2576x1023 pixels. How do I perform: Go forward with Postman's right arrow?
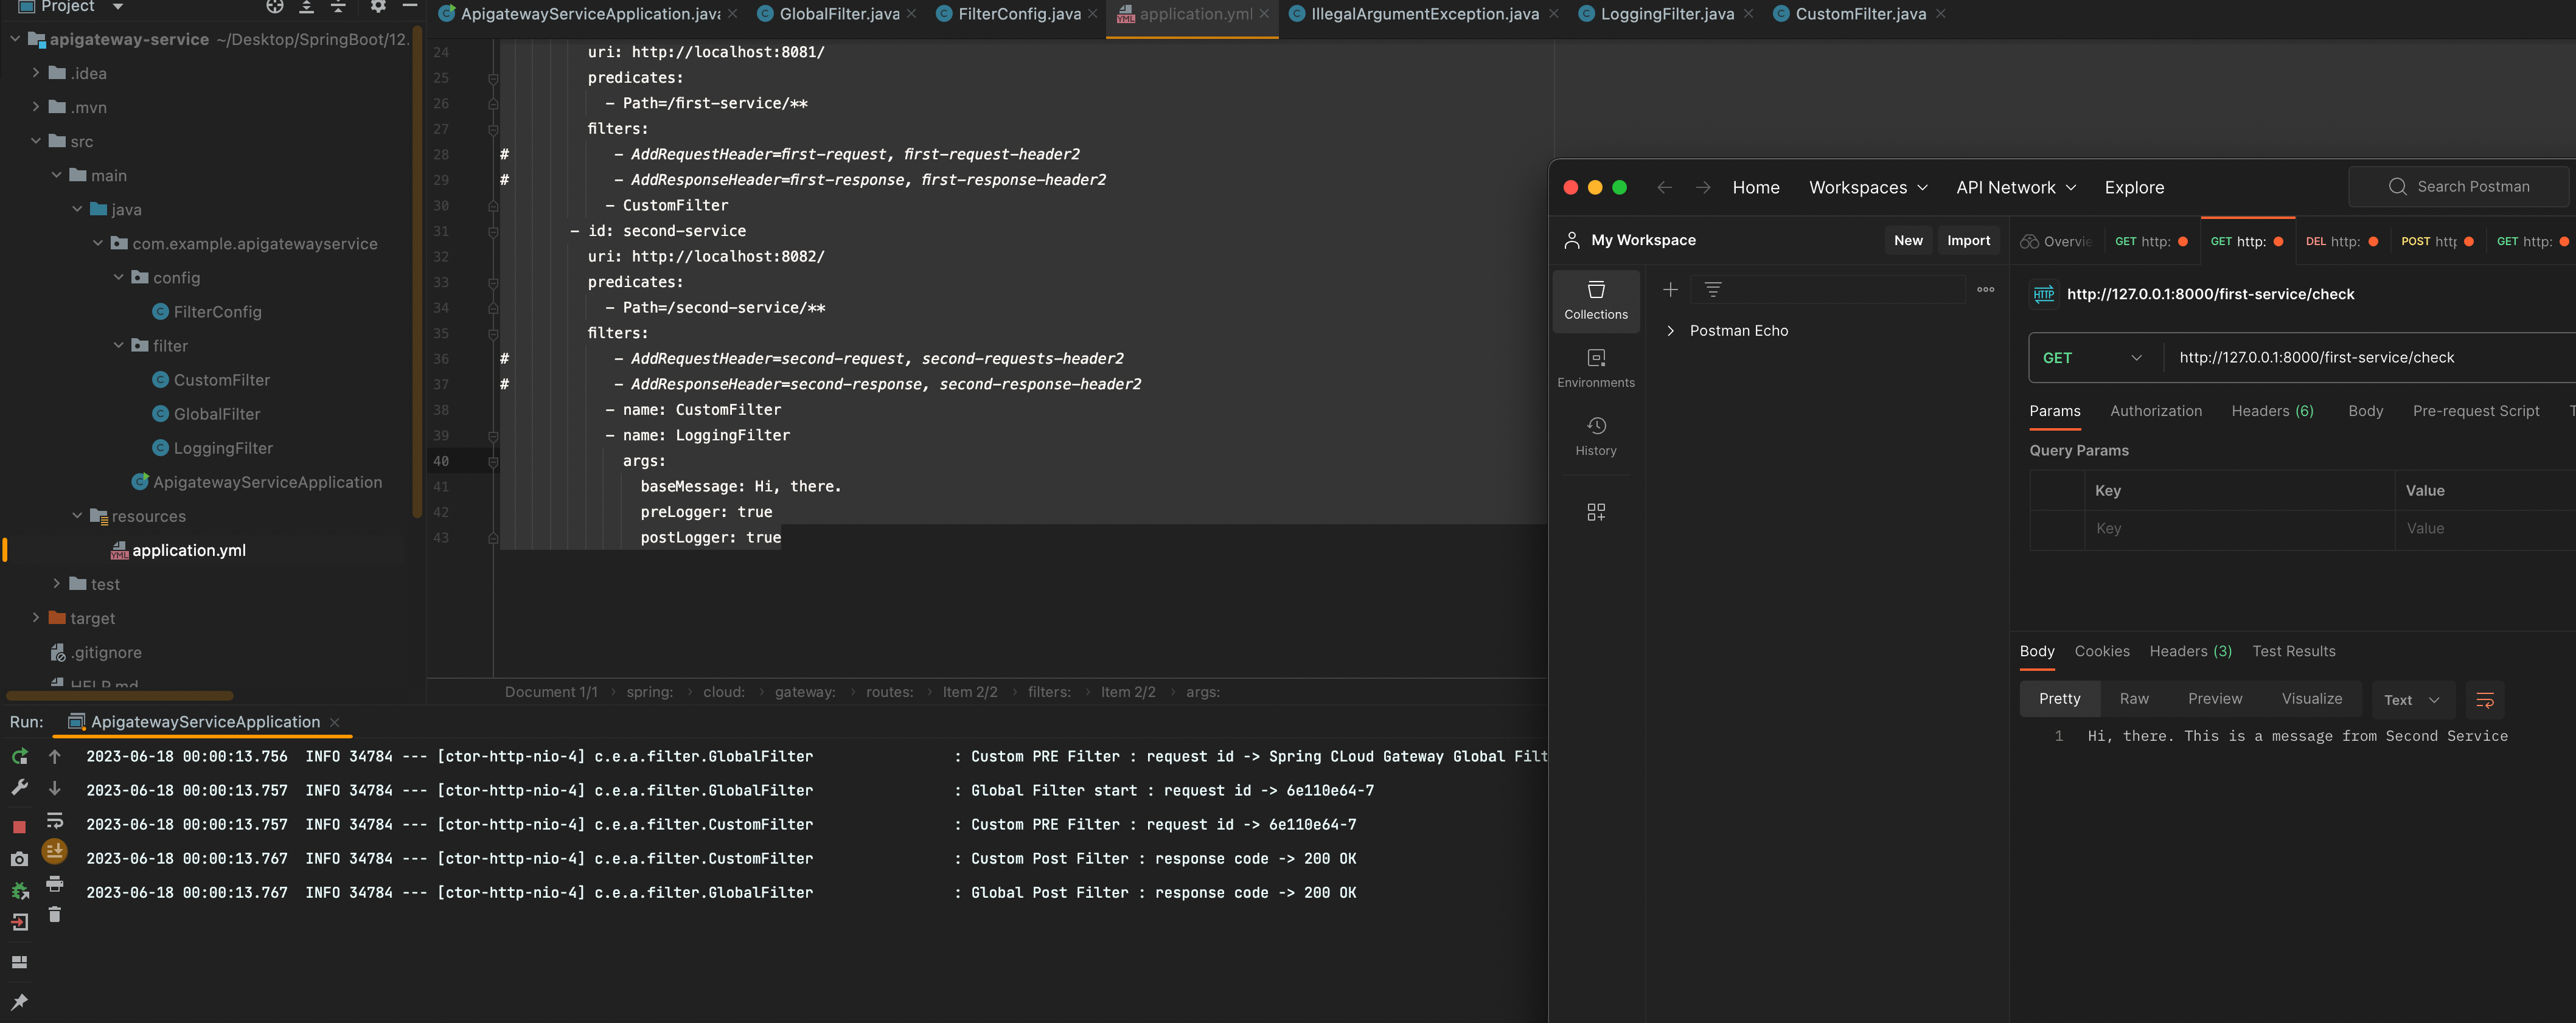point(1703,188)
